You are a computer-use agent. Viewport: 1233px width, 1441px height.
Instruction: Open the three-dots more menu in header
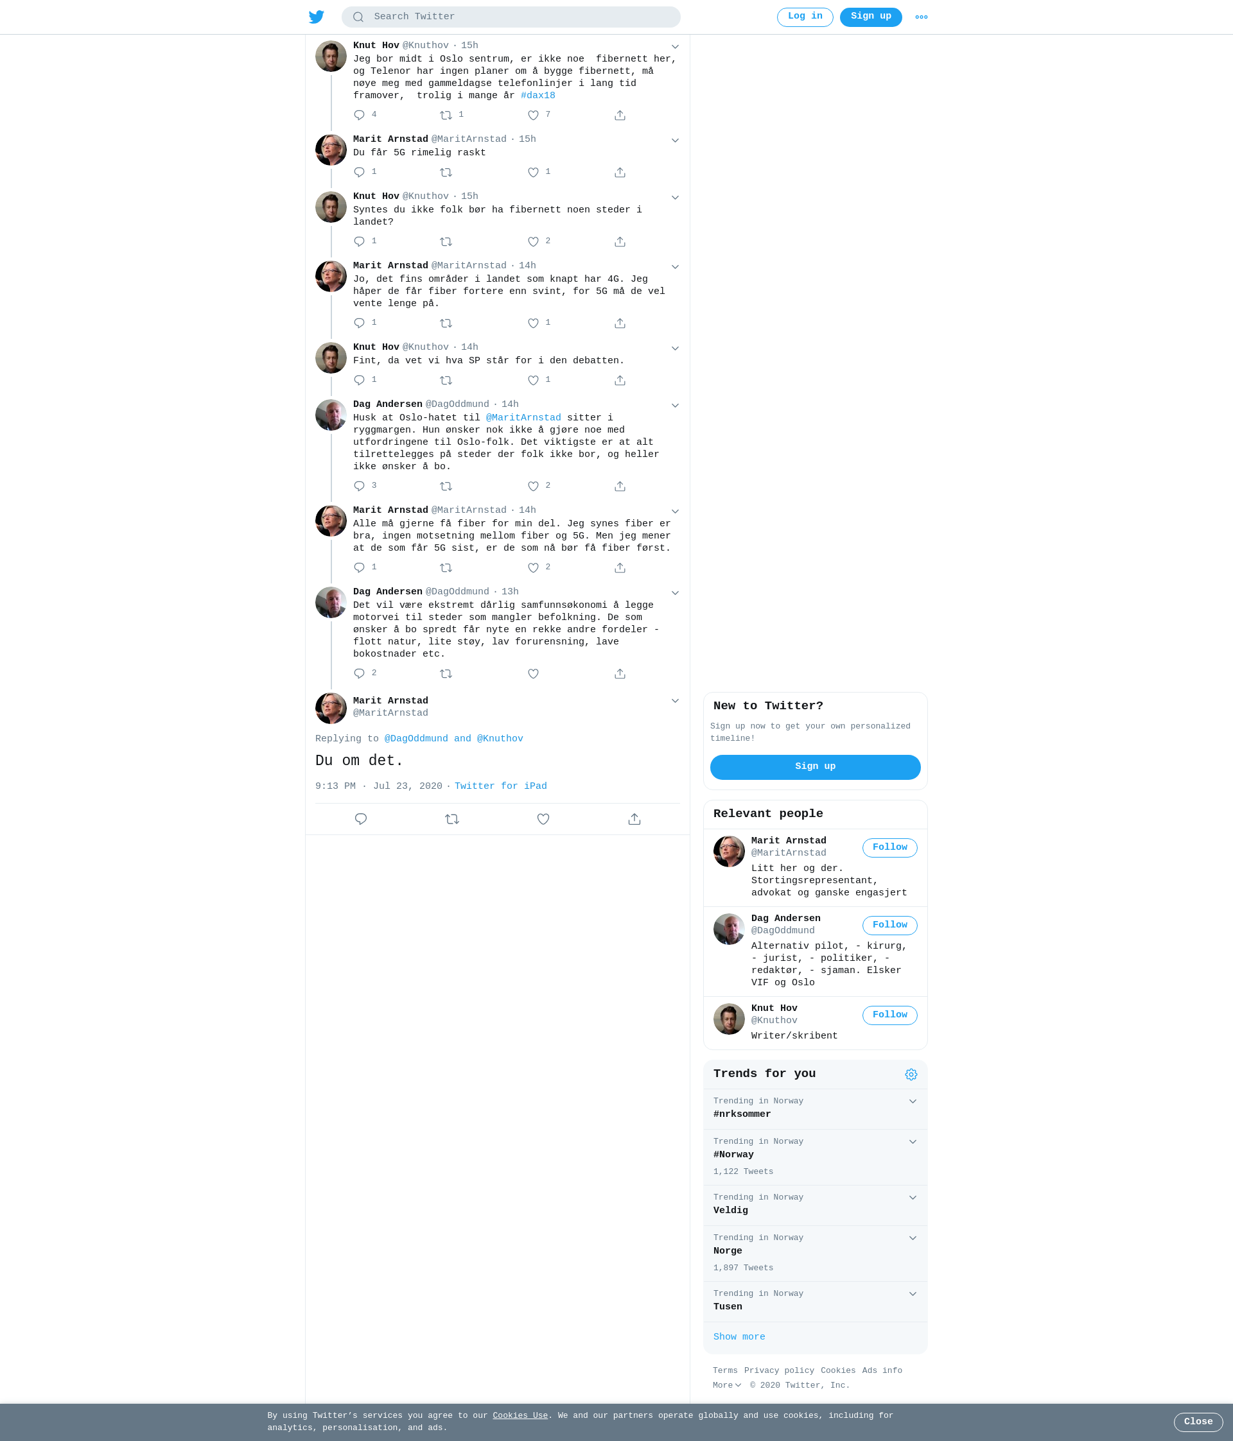click(x=922, y=17)
